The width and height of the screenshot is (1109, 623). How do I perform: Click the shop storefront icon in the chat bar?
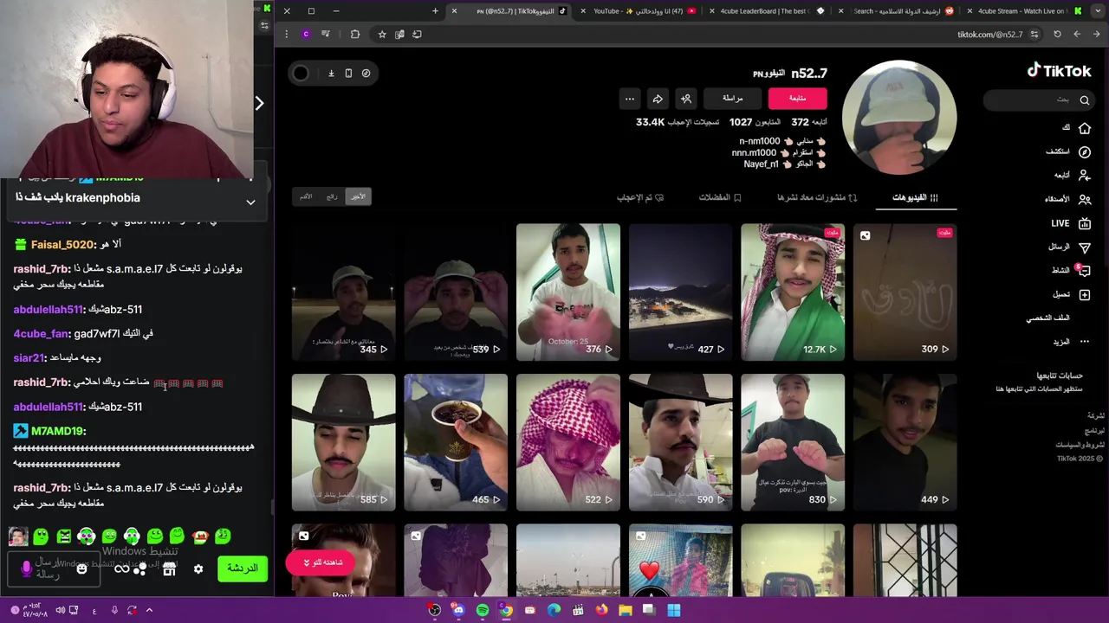(169, 568)
